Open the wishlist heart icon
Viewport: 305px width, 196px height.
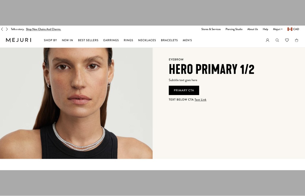(x=287, y=40)
